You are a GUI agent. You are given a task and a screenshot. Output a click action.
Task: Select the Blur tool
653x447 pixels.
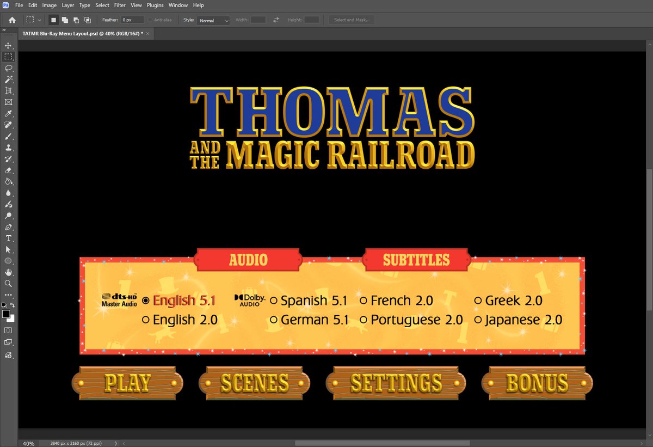(x=8, y=193)
